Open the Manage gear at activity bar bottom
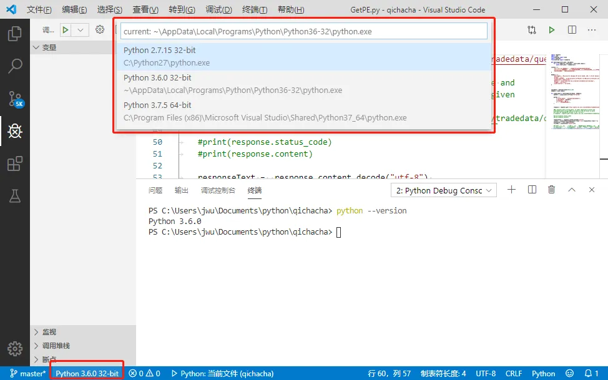 (x=15, y=349)
